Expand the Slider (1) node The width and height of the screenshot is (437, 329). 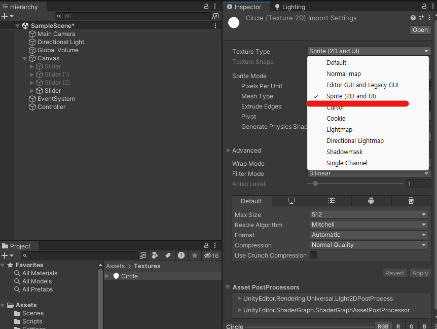[x=32, y=75]
